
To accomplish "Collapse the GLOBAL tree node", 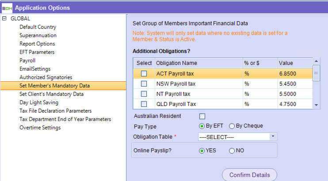I will pyautogui.click(x=4, y=19).
